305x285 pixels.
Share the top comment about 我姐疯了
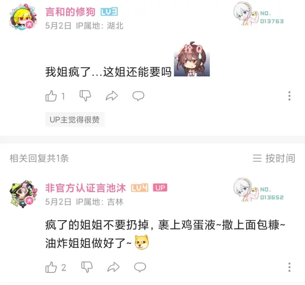pos(112,96)
